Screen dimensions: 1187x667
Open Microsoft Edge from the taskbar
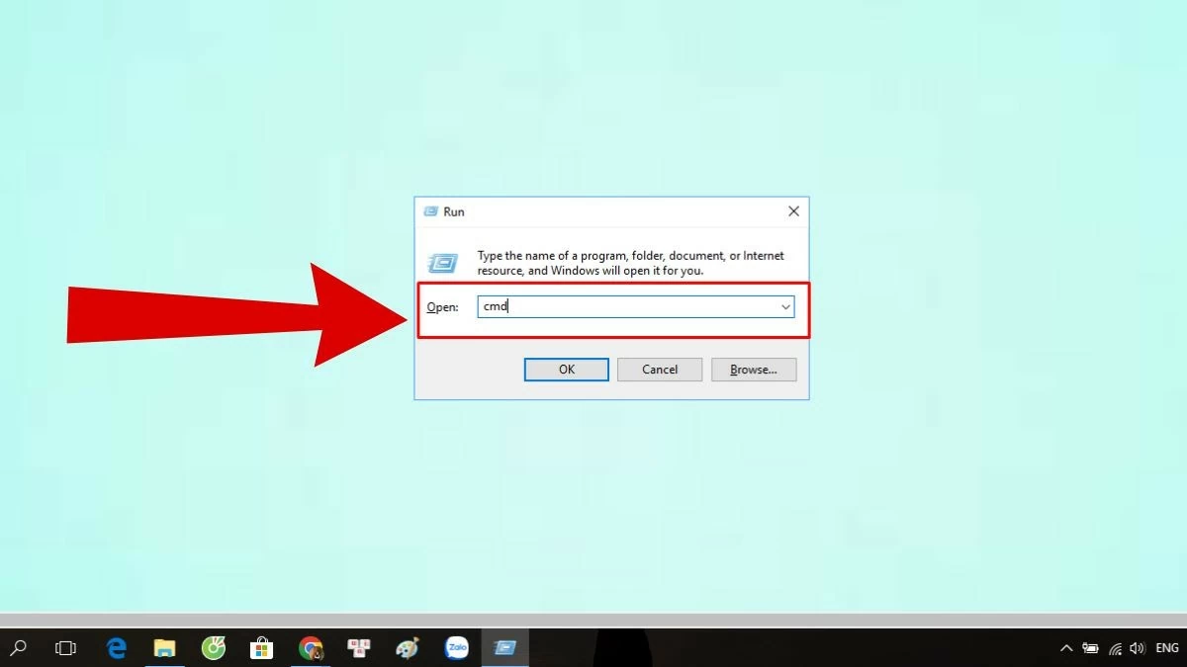pyautogui.click(x=116, y=648)
